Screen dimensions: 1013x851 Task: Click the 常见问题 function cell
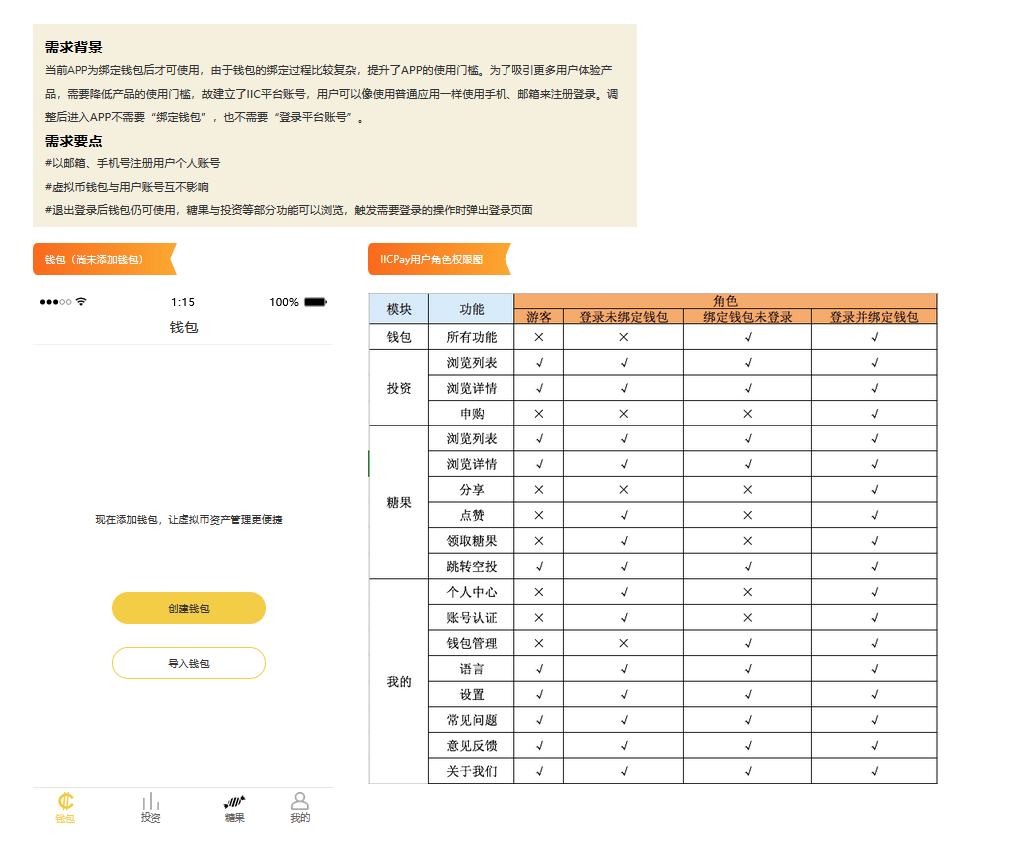[471, 720]
